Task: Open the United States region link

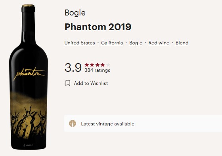Action: [80, 43]
